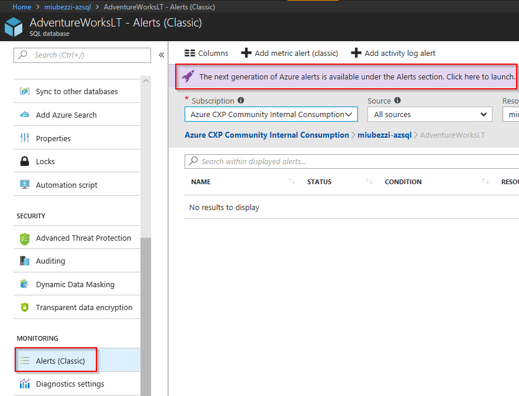Click the Advanced Threat Protection shield icon
519x396 pixels.
24,238
